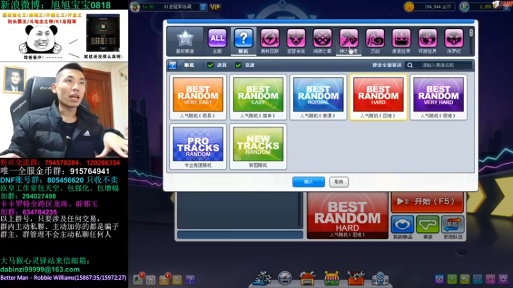Click 更改队伍 change team button
The image size is (513, 288).
(x=453, y=228)
